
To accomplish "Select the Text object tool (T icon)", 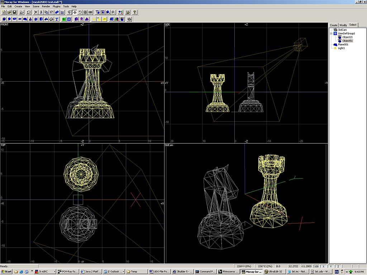I will 57,19.
